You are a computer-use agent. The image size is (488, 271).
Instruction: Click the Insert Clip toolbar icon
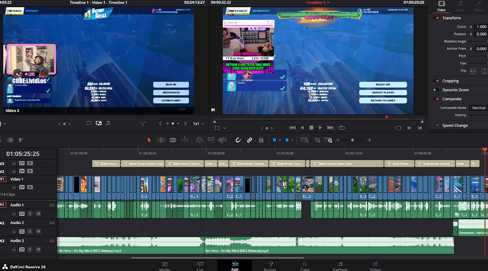(199, 140)
